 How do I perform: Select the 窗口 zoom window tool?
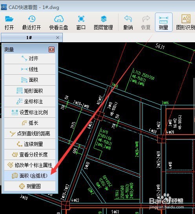tap(81, 23)
